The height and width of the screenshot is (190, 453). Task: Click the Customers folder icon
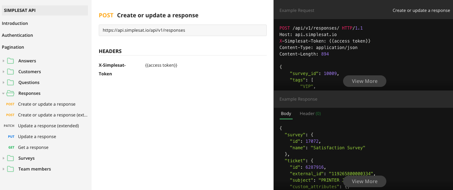pyautogui.click(x=10, y=72)
